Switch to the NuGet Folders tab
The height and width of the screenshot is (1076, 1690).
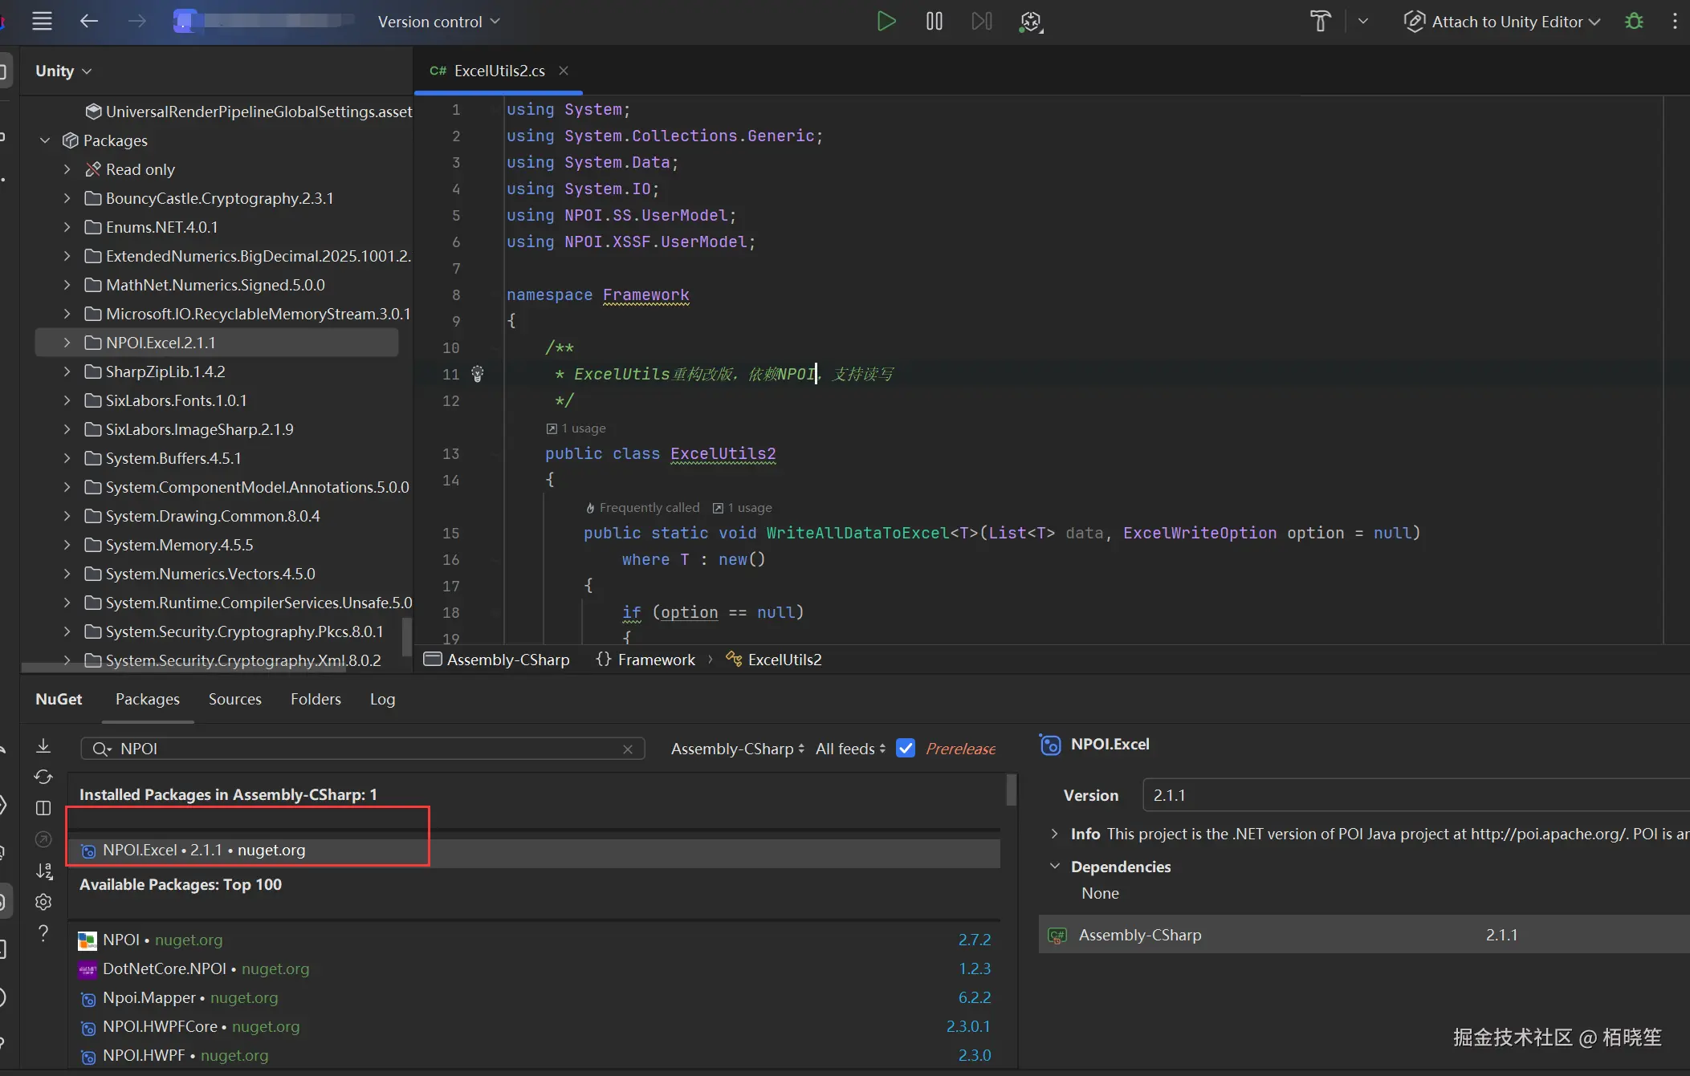(316, 700)
